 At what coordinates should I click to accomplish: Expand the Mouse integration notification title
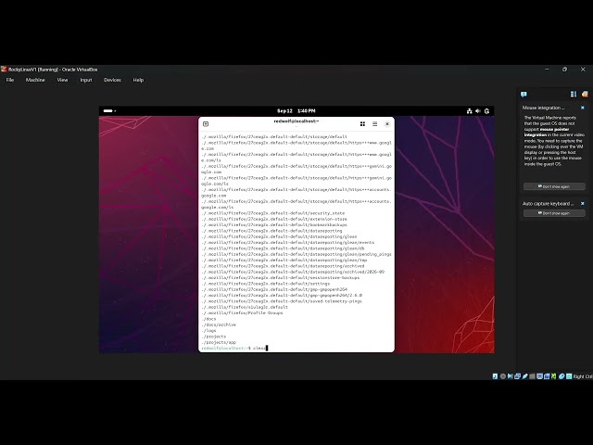pyautogui.click(x=544, y=108)
